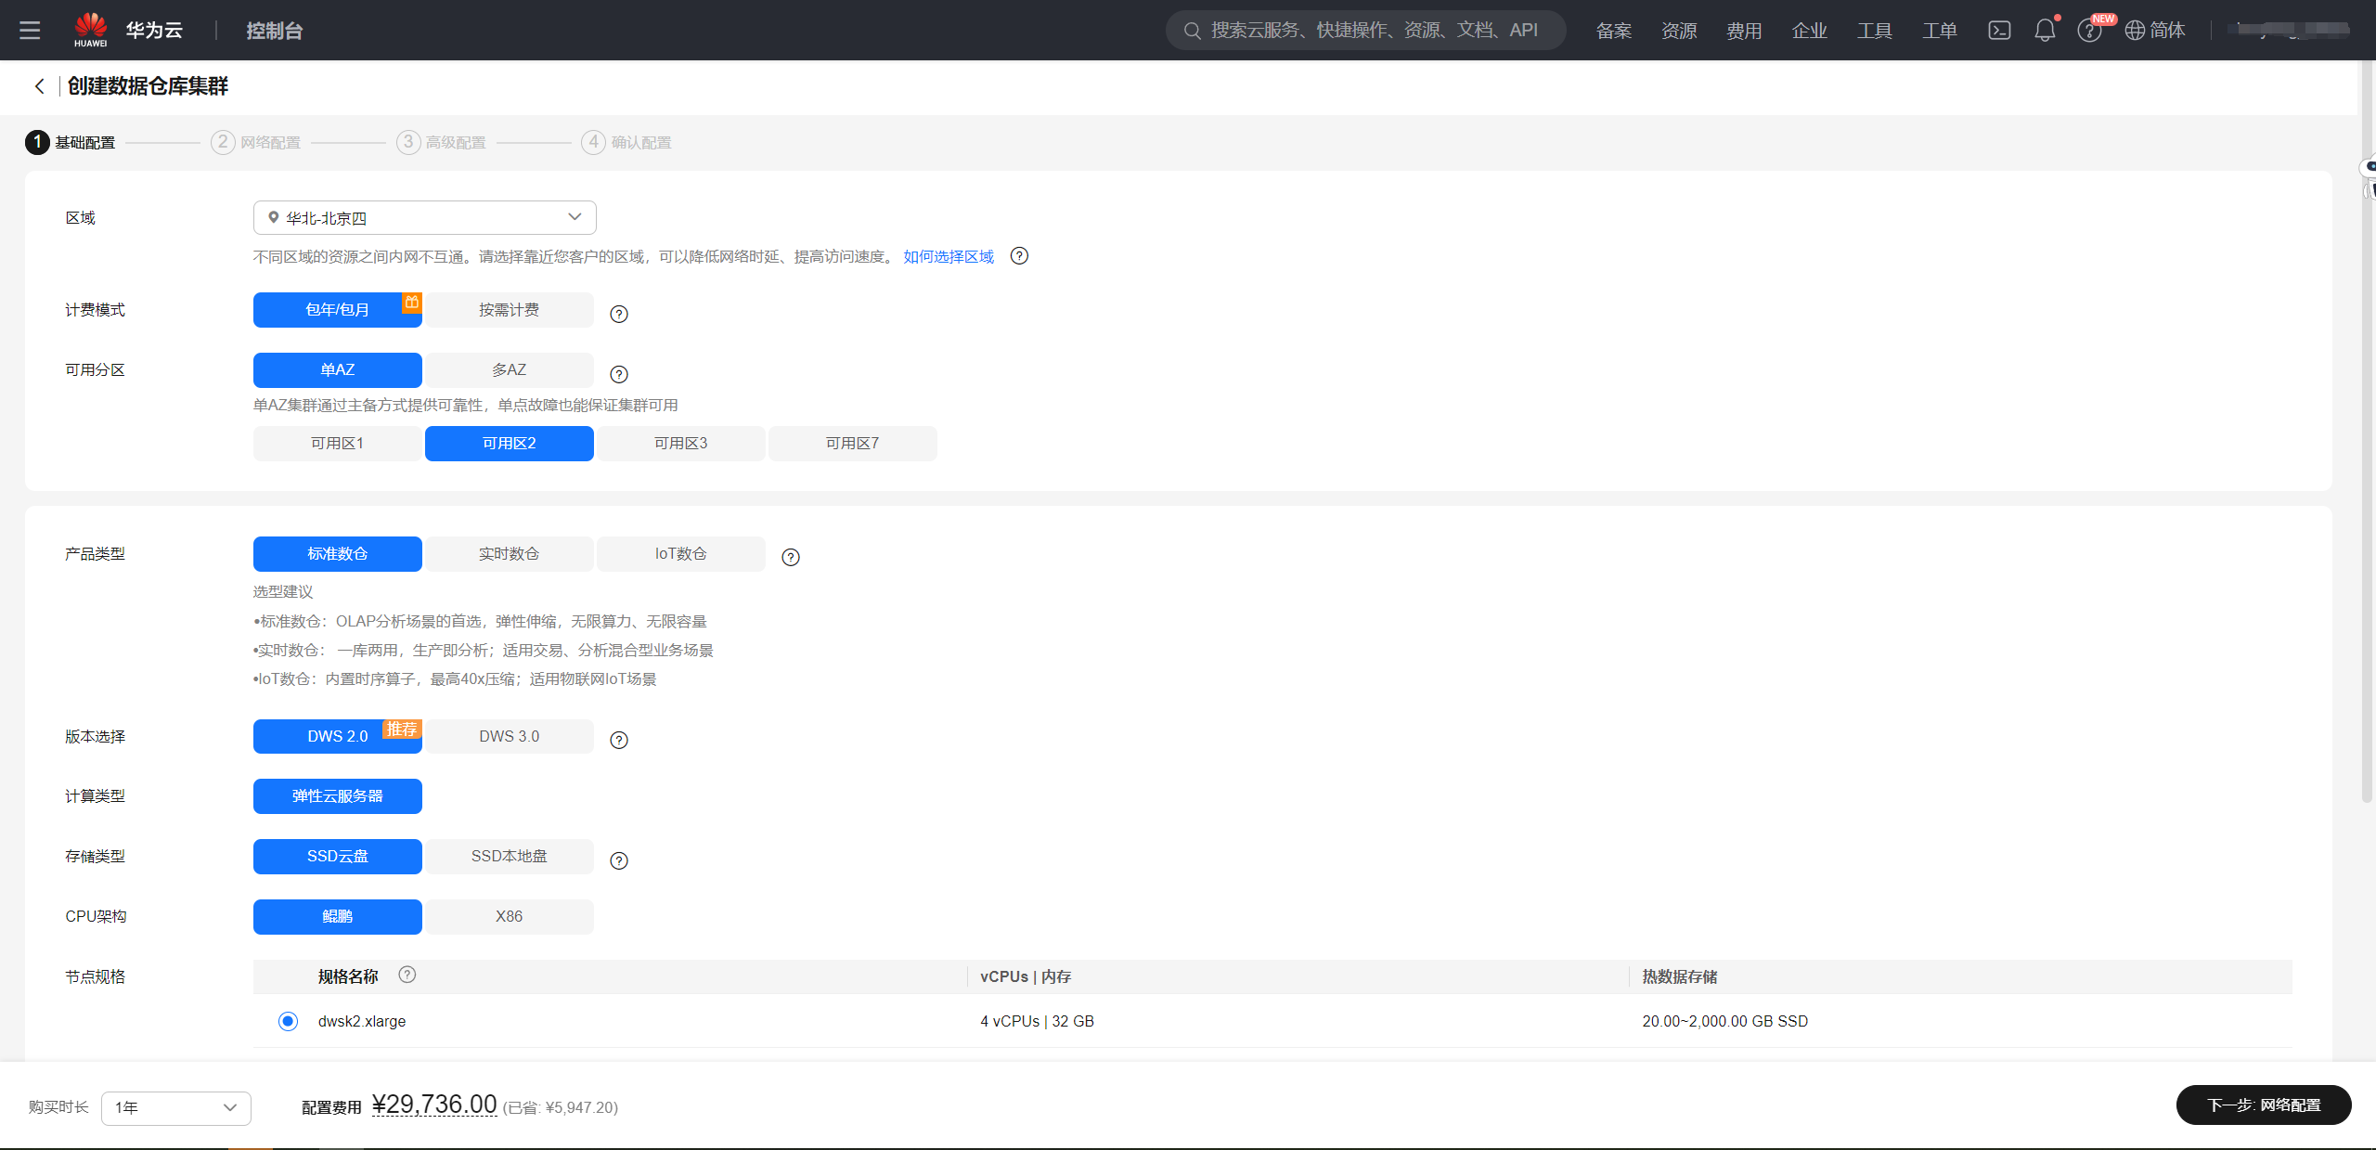Expand the 区域 region dropdown
The width and height of the screenshot is (2376, 1150).
(424, 218)
